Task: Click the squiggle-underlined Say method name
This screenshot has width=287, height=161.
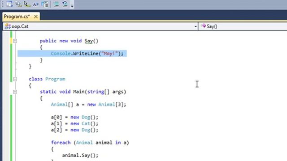Action: 89,41
